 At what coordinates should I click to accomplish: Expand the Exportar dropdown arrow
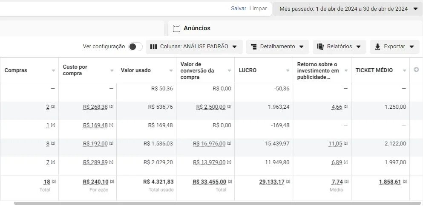click(x=411, y=46)
